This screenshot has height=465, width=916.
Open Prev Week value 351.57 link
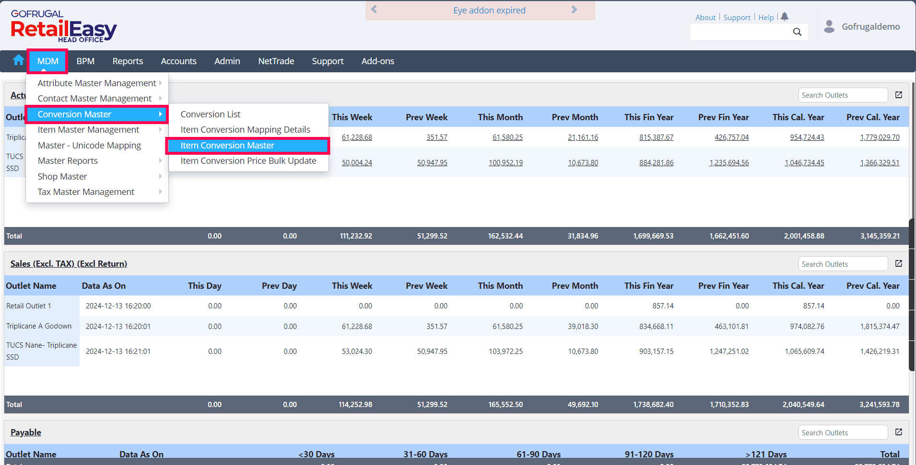437,137
